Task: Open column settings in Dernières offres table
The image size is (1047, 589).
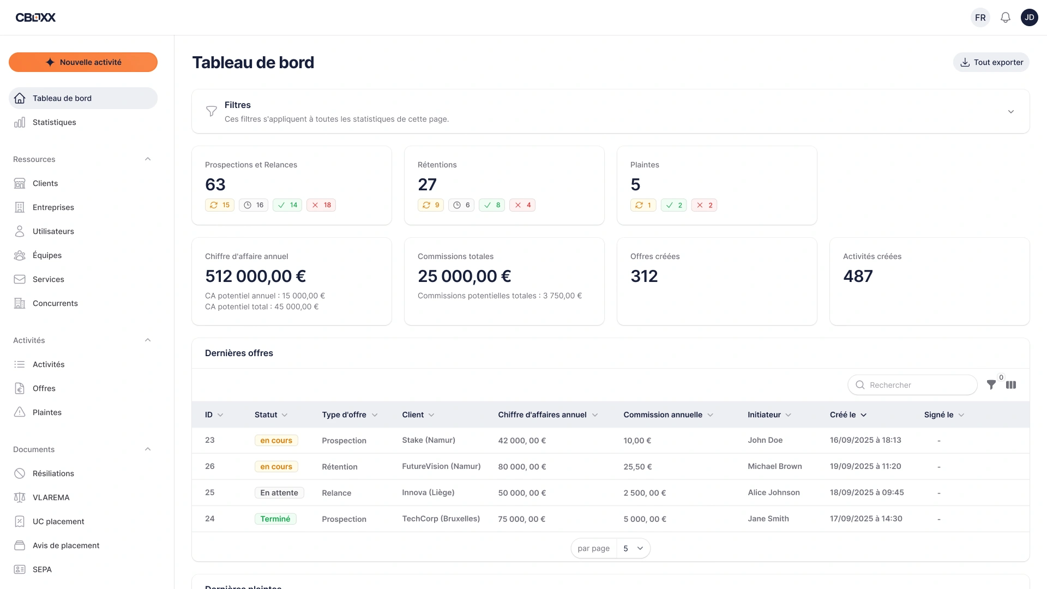Action: (1012, 384)
